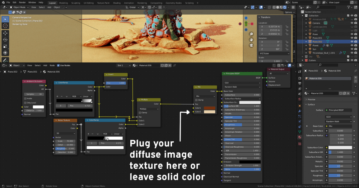Click Principled BSDF surface shader button in properties
Viewport: 359px width, 188px height.
pyautogui.click(x=339, y=110)
